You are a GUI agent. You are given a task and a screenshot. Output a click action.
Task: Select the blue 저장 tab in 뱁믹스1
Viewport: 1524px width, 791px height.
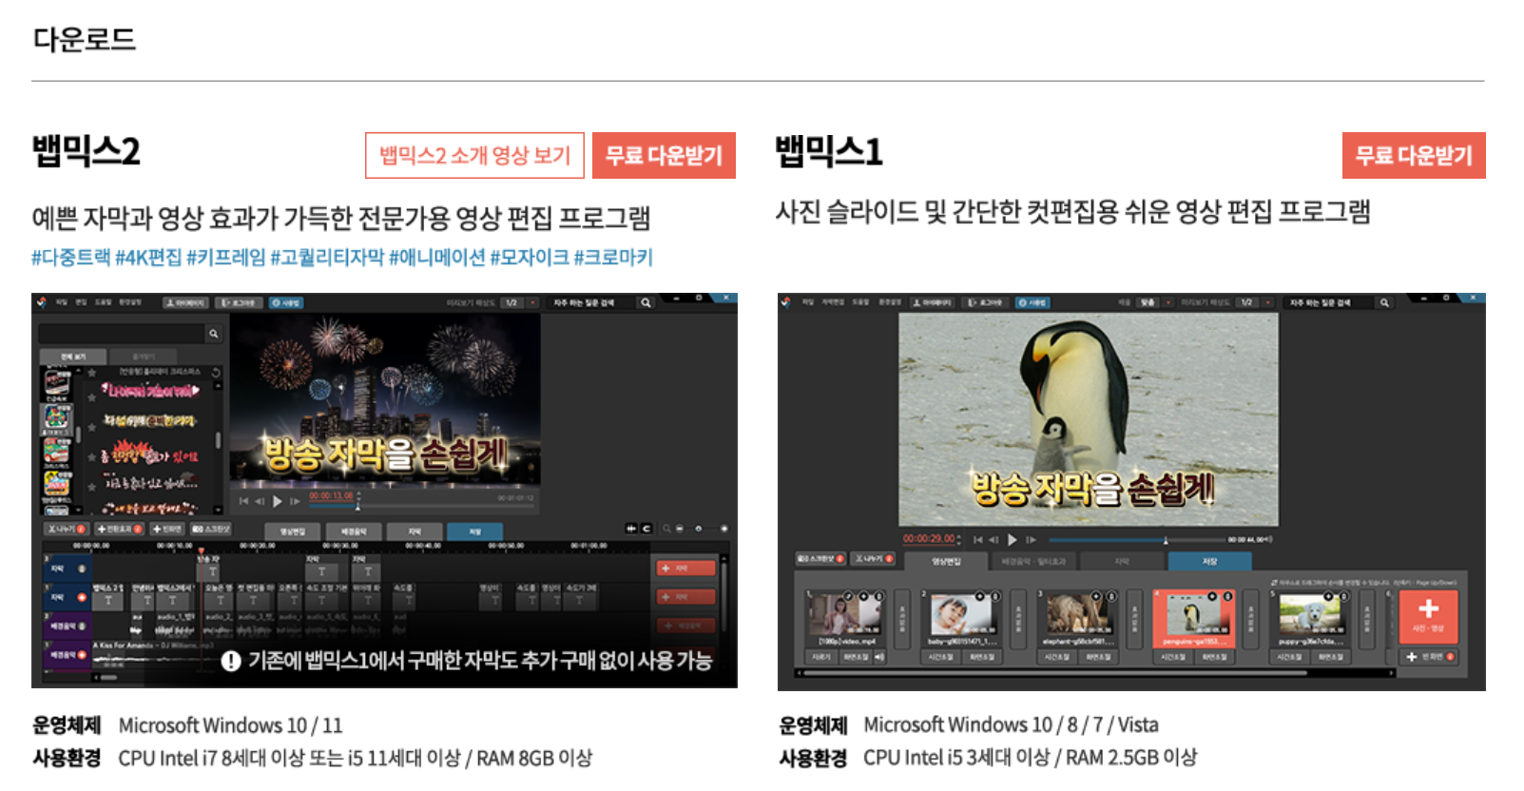click(1210, 561)
